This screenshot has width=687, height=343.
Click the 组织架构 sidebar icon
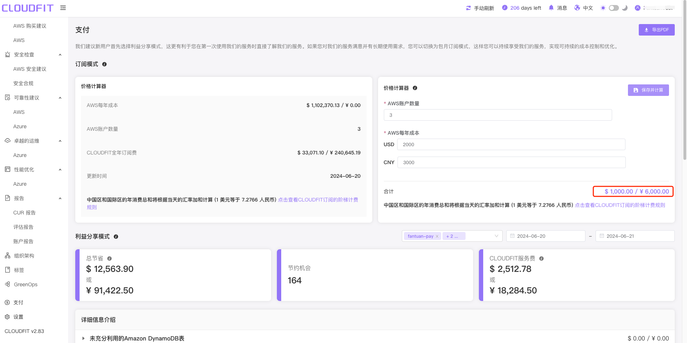pos(8,255)
